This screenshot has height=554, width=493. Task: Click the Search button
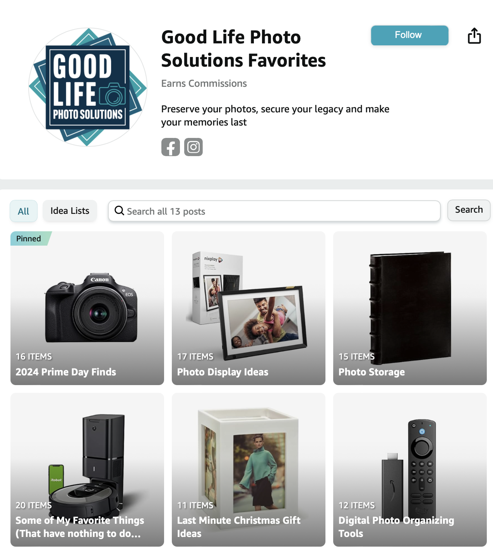pos(469,210)
